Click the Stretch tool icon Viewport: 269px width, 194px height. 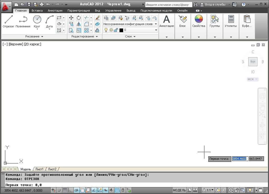click(71, 30)
